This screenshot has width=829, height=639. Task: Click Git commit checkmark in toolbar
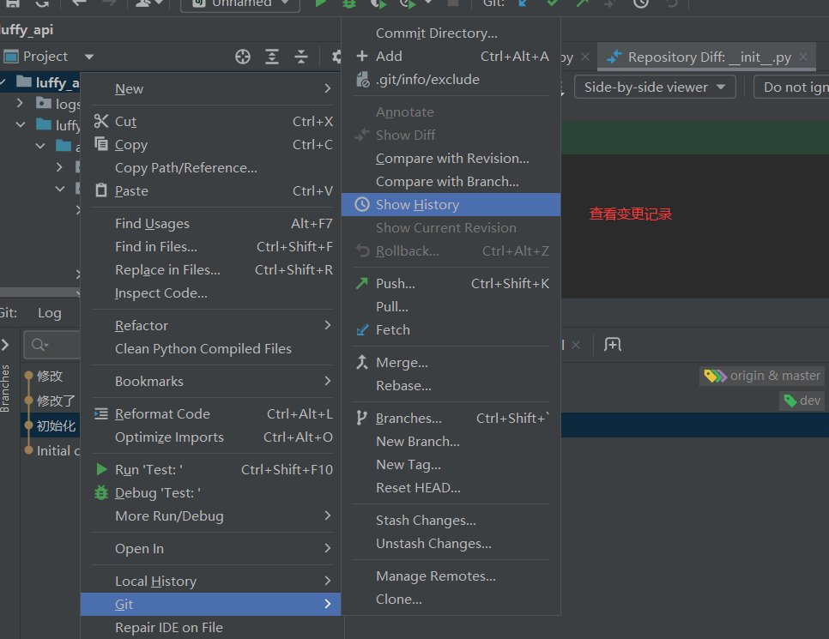pyautogui.click(x=553, y=3)
